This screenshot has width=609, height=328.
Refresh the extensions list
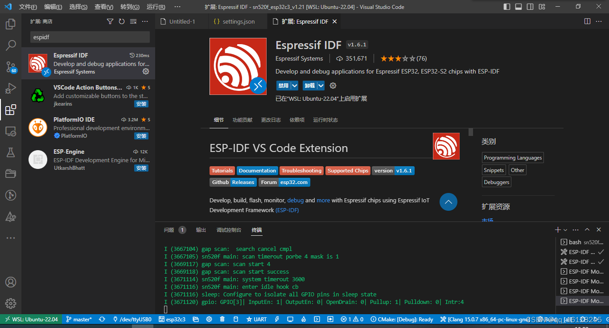coord(122,21)
